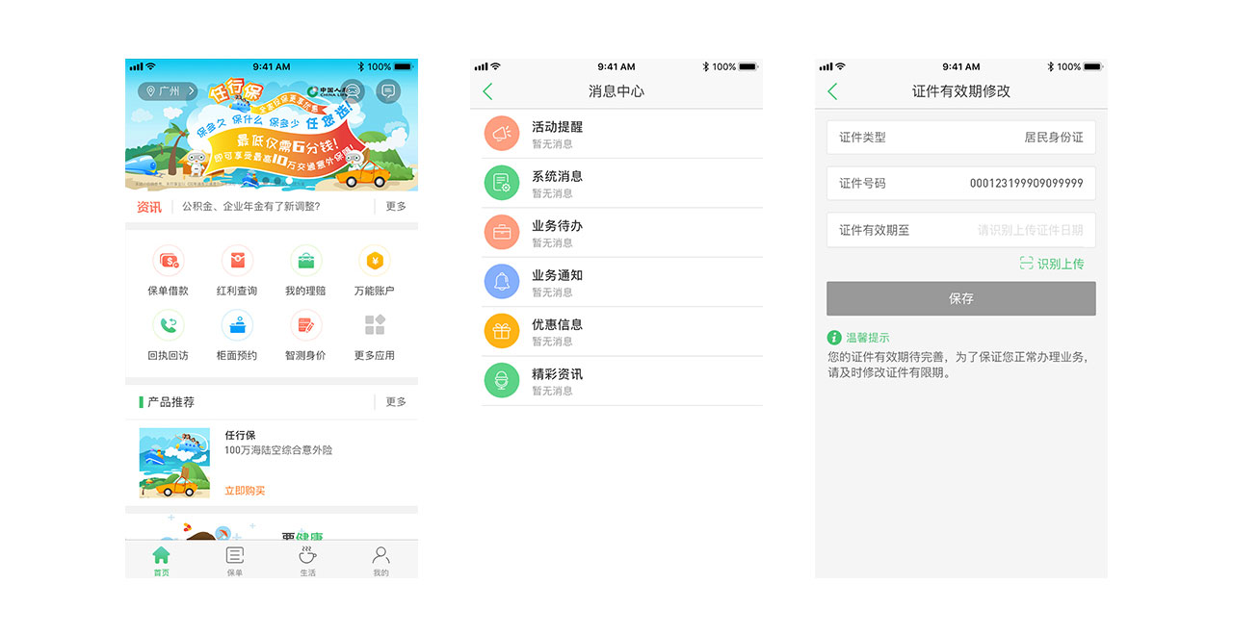This screenshot has width=1233, height=635.
Task: Select the 保单借款 policy loan icon
Action: click(x=169, y=260)
